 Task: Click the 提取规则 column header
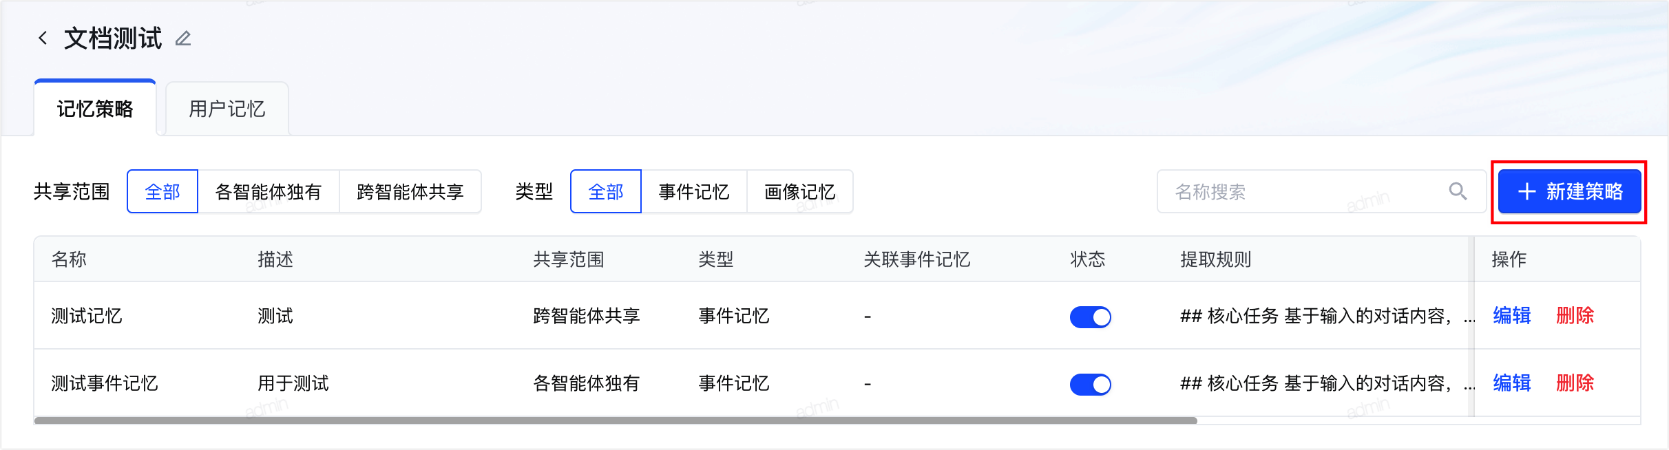pos(1216,259)
